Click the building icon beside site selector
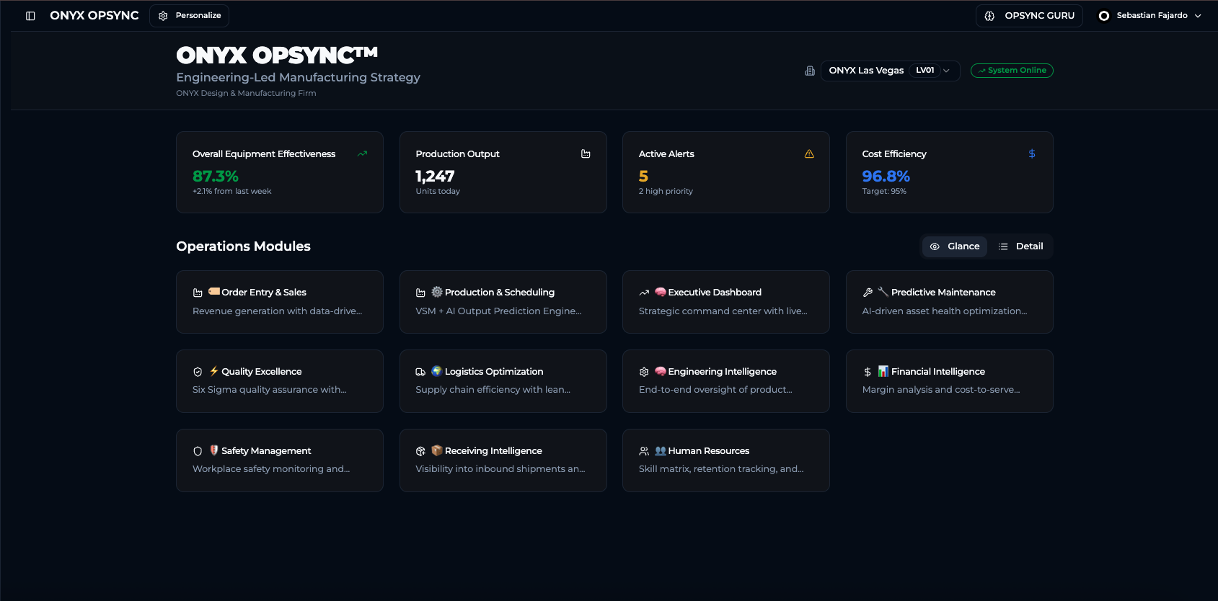Image resolution: width=1218 pixels, height=601 pixels. point(810,71)
